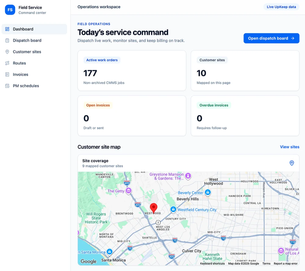
Task: Click the Beverly Hills label on map
Action: 188,199
